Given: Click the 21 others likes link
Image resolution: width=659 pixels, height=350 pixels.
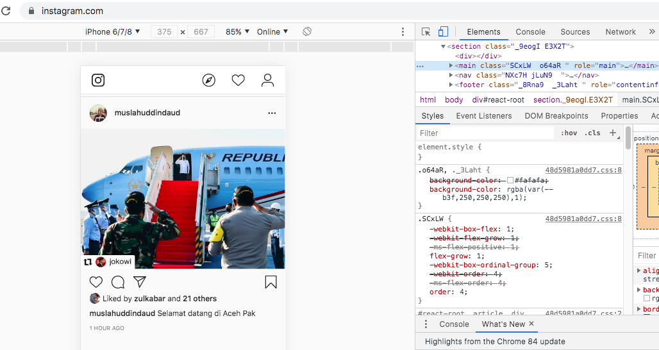Looking at the screenshot, I should (x=200, y=299).
